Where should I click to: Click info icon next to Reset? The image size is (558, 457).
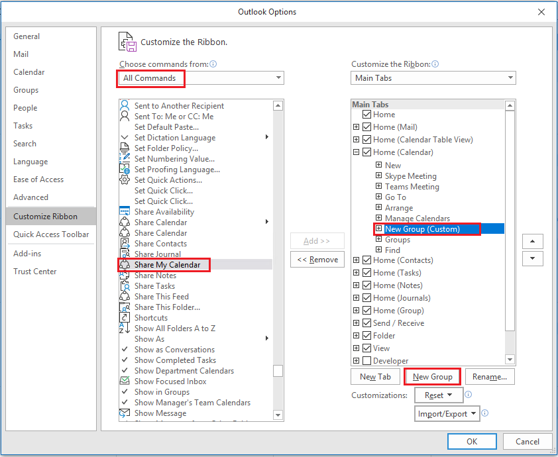click(469, 394)
